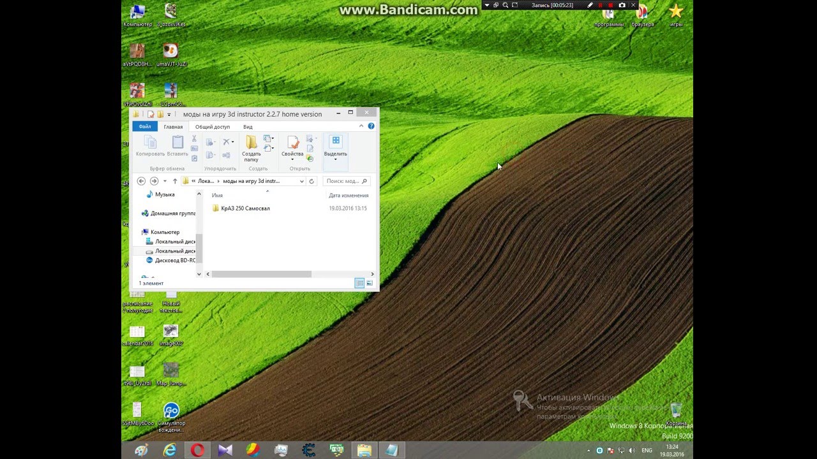Viewport: 817px width, 459px height.
Task: Open the Opera browser taskbar icon
Action: point(198,450)
